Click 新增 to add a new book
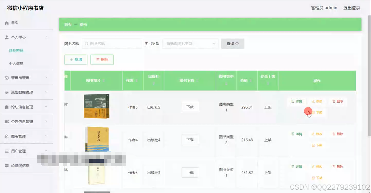371x193 pixels. pos(76,60)
